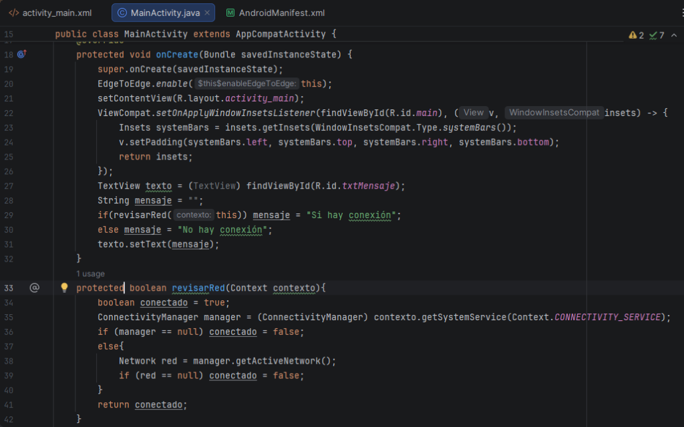Click the sticky class header line MainActivity

tap(196, 34)
